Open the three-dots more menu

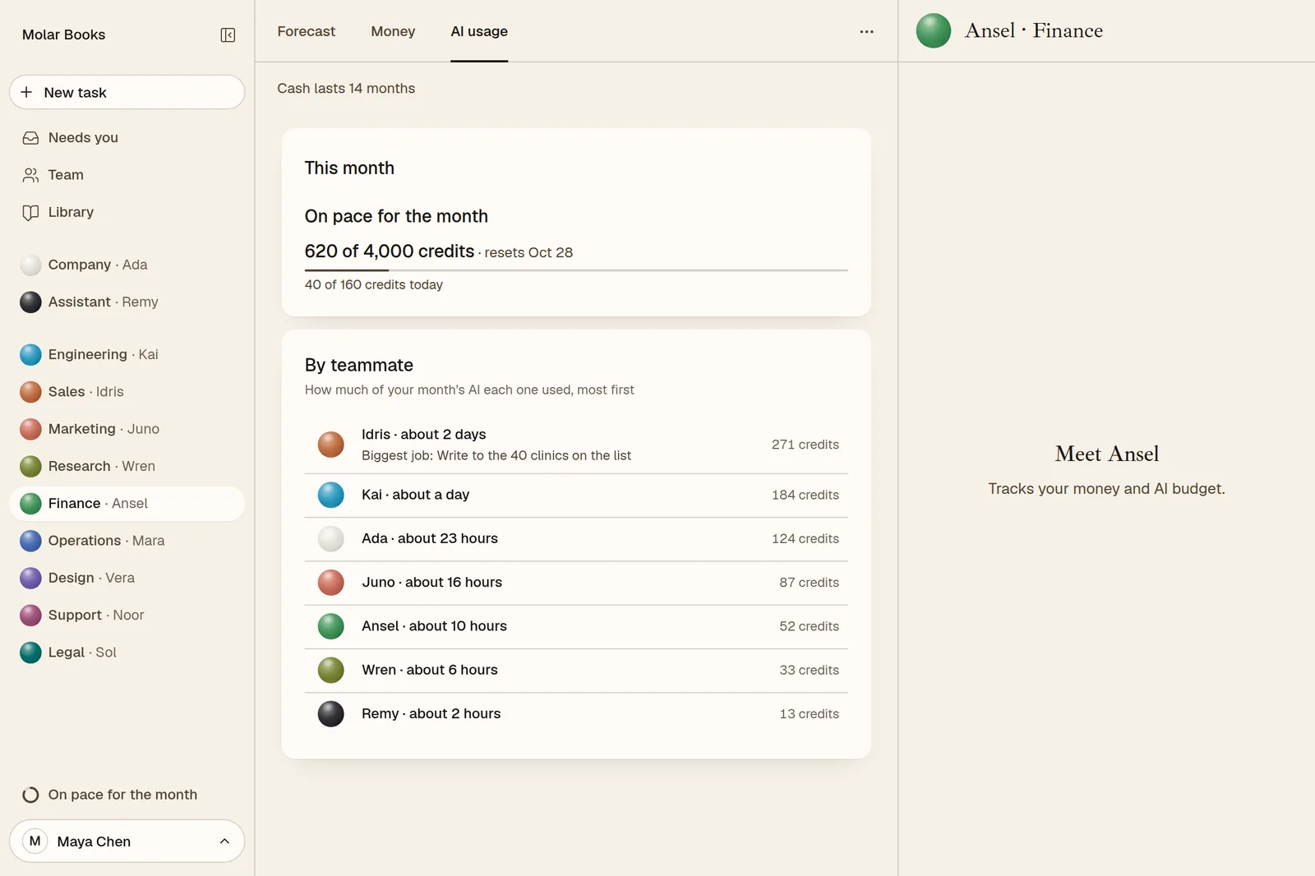tap(866, 31)
